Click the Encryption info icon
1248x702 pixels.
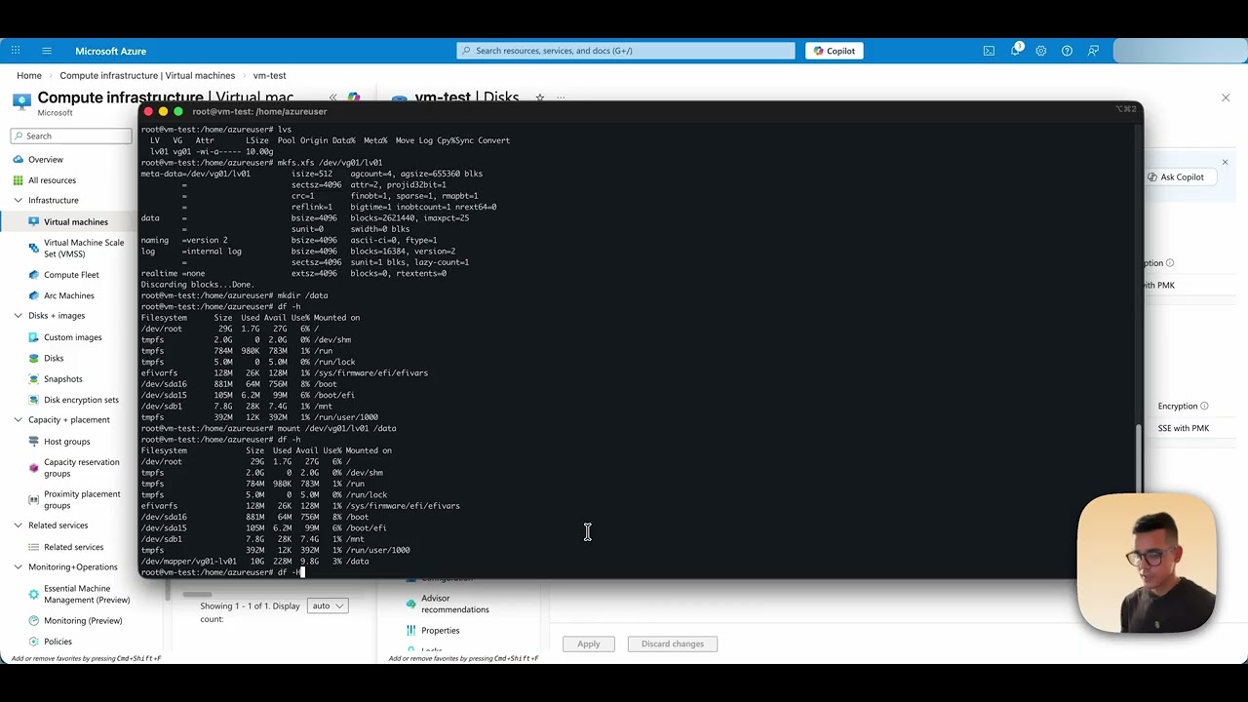(x=1204, y=406)
